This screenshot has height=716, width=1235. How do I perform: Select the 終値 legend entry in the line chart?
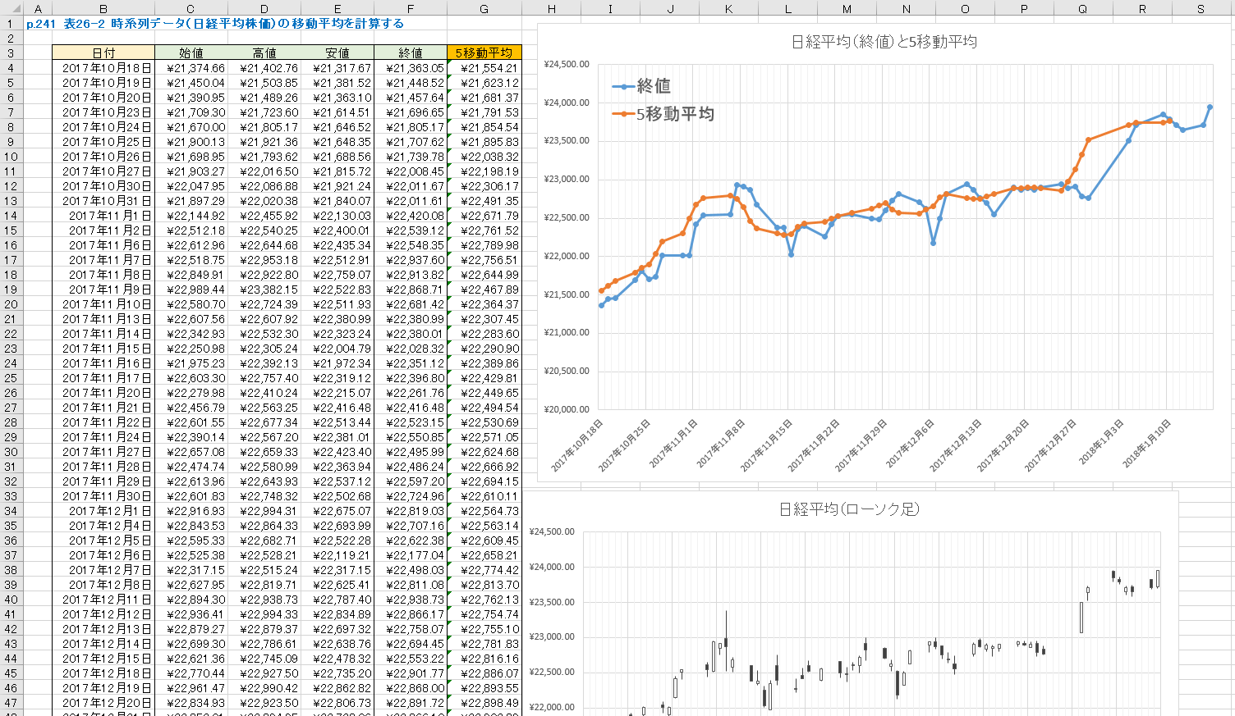(x=641, y=86)
